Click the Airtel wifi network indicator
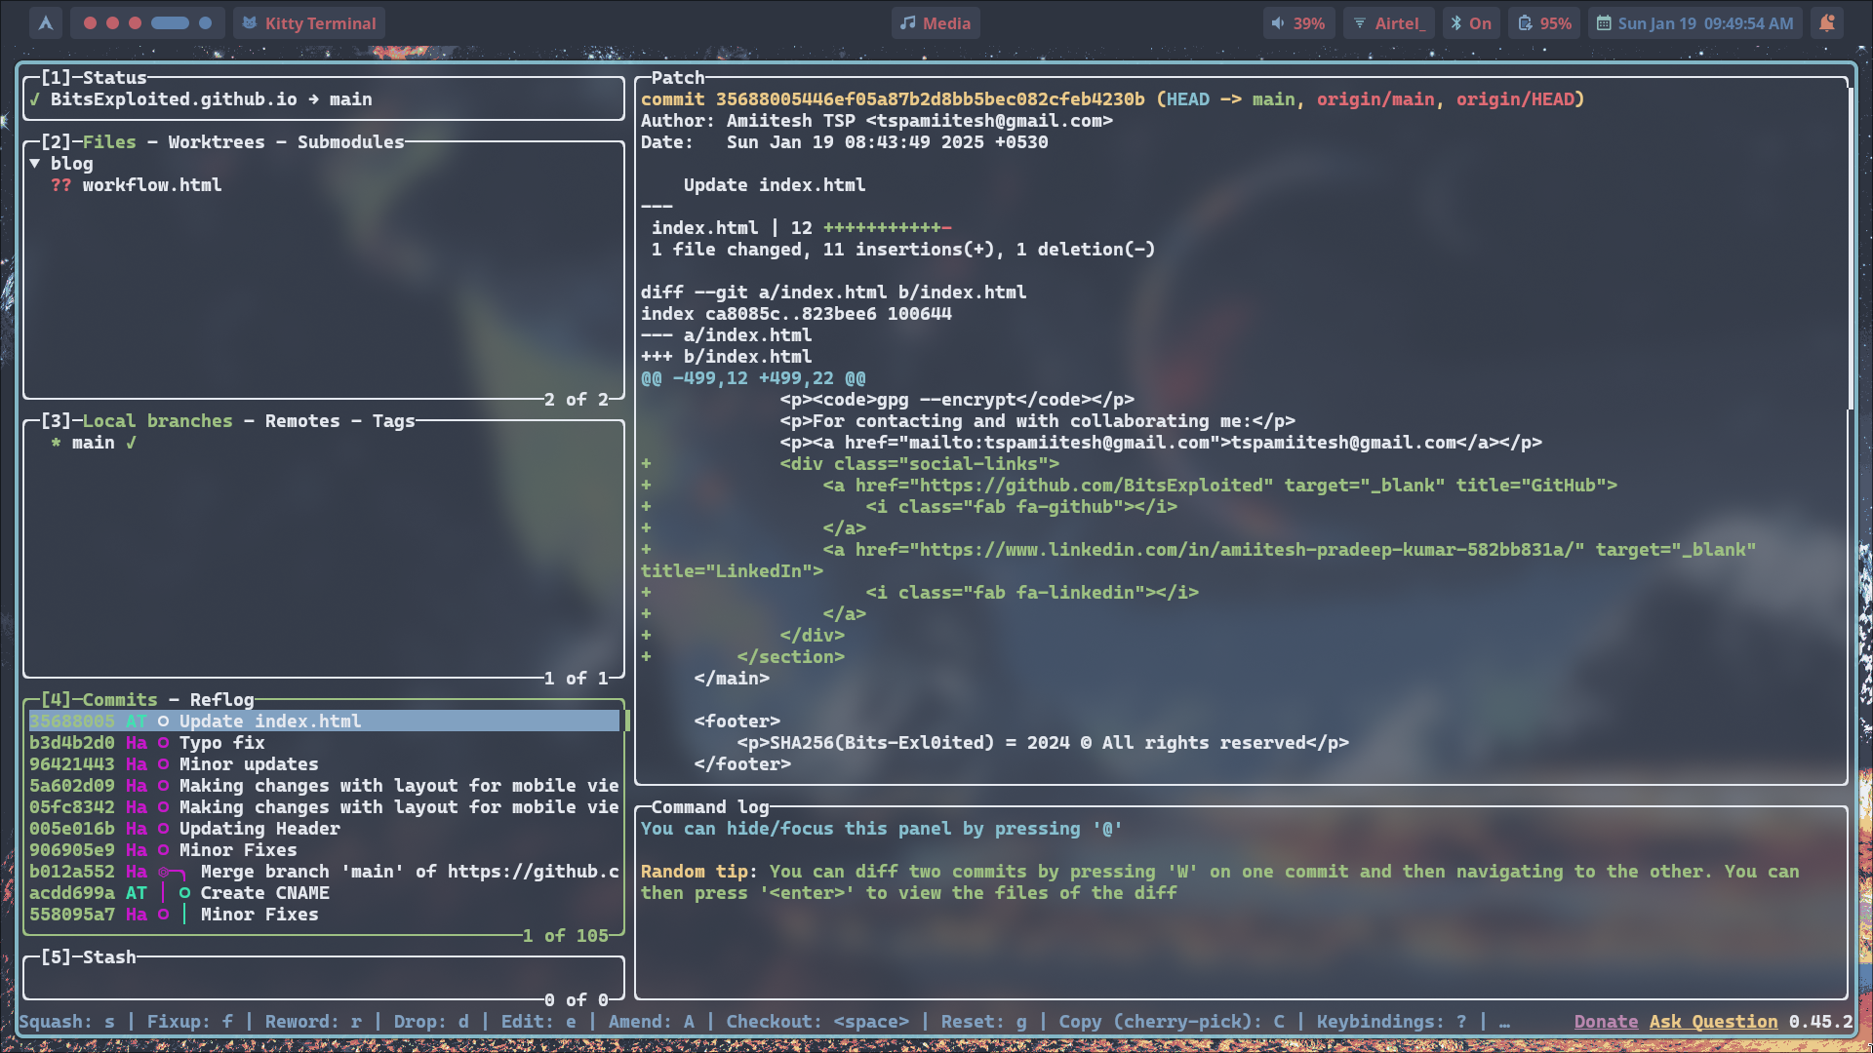Screen dimensions: 1873x1053 pyautogui.click(x=1389, y=23)
